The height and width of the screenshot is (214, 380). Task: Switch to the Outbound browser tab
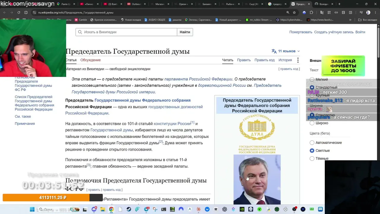pos(136,4)
